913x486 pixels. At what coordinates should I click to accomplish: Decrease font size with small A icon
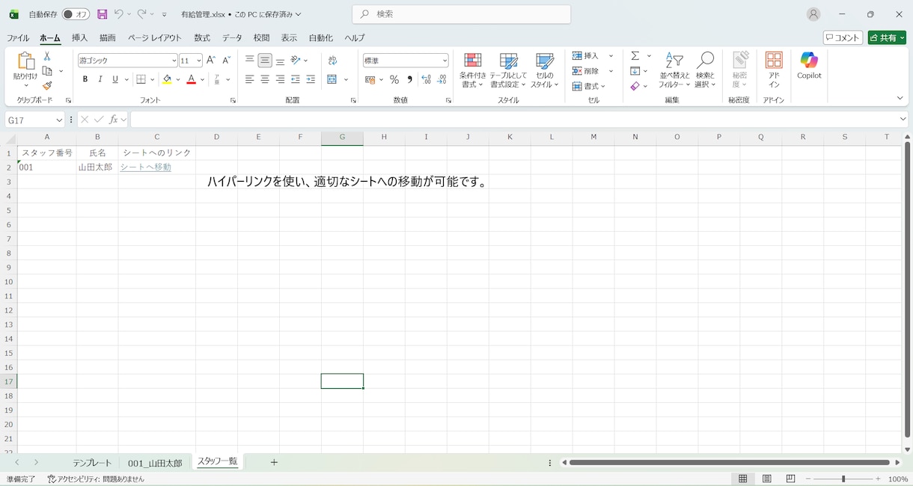226,61
